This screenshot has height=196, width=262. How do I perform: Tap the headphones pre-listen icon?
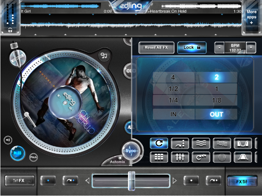(x=10, y=30)
